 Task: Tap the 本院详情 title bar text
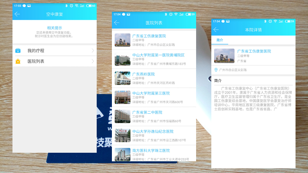pyautogui.click(x=253, y=30)
